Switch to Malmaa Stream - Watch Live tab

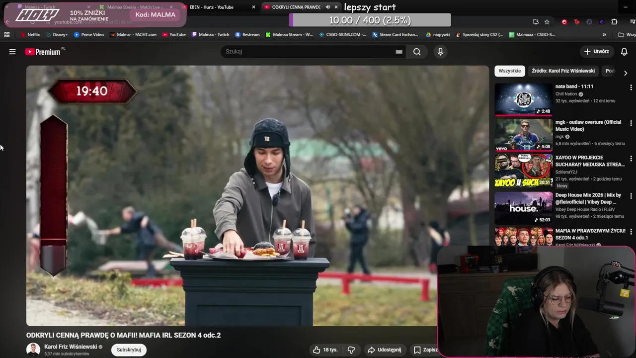(134, 7)
